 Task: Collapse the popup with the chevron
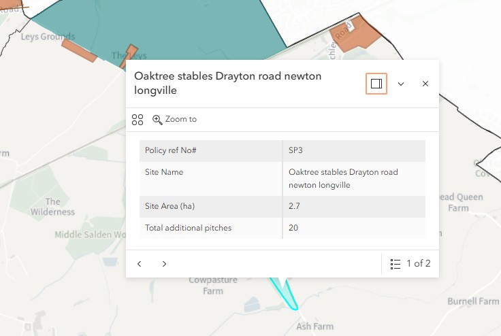(x=401, y=84)
